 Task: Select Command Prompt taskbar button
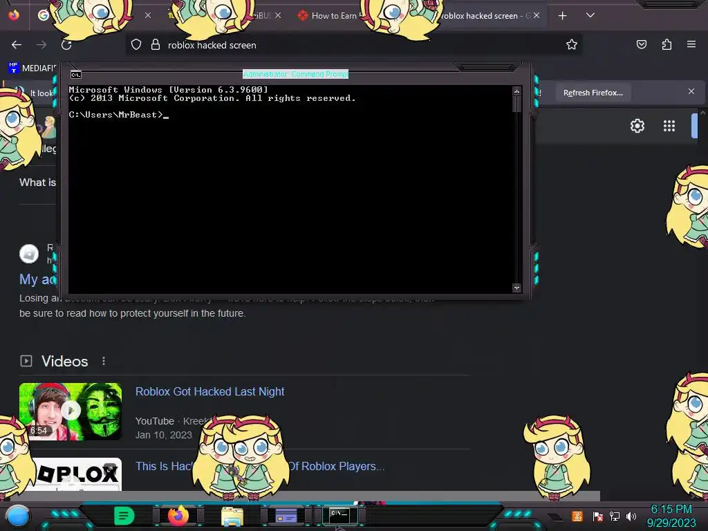pos(340,515)
